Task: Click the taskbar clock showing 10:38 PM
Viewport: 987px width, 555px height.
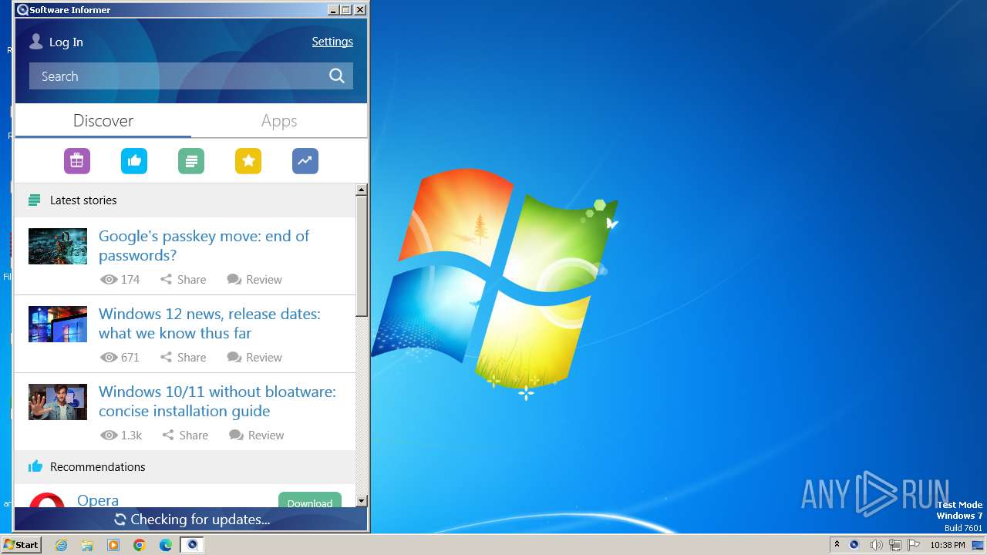Action: click(947, 545)
